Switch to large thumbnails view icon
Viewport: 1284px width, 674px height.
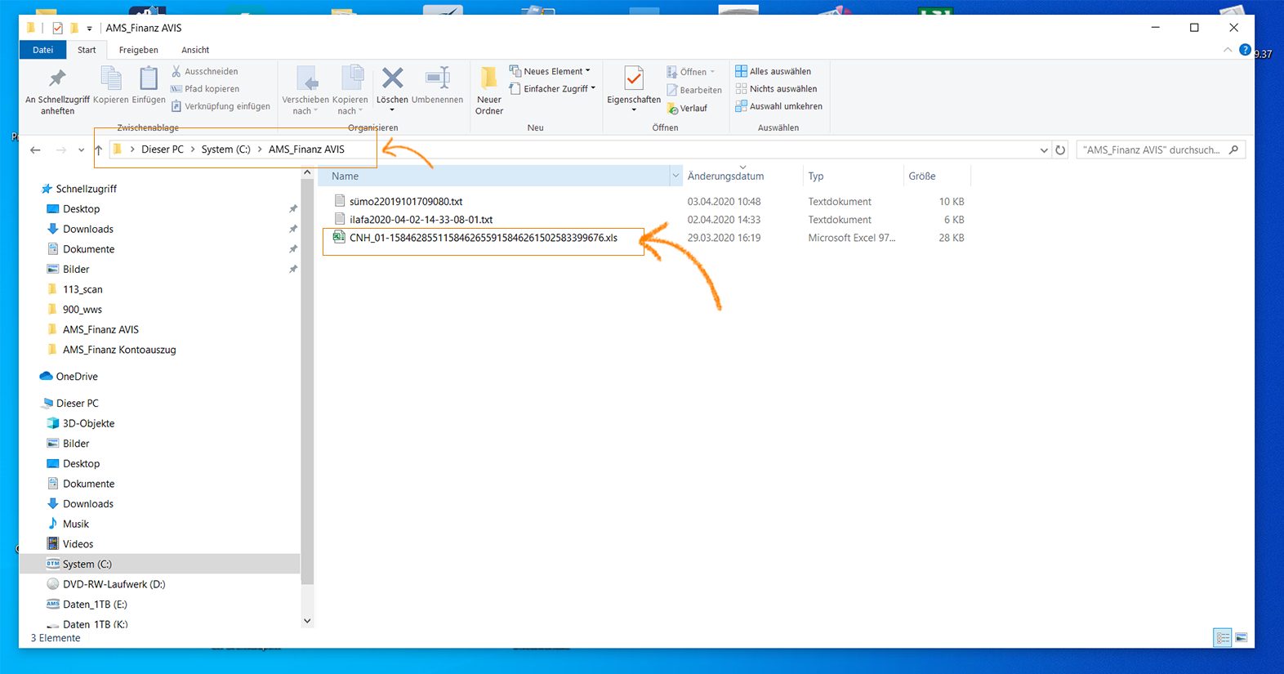point(1241,638)
